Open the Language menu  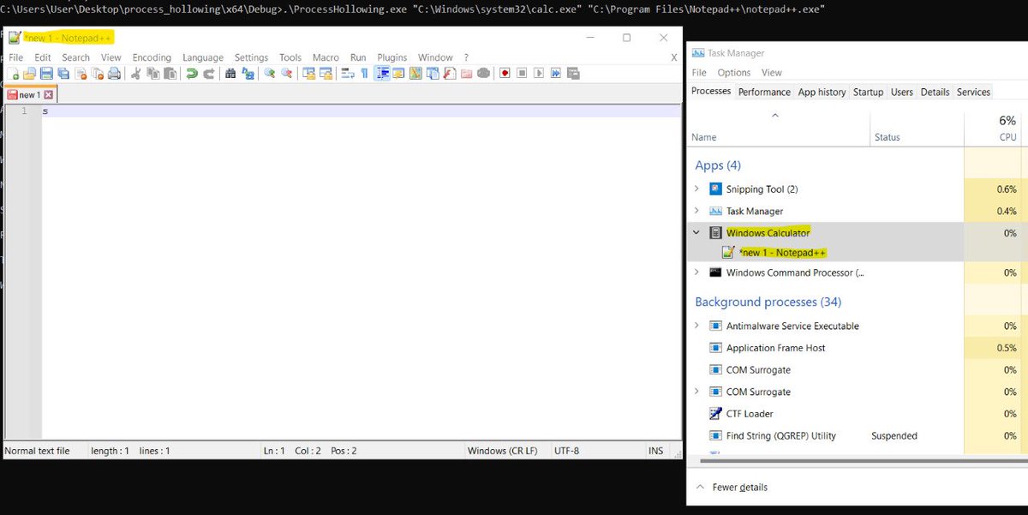click(x=203, y=57)
